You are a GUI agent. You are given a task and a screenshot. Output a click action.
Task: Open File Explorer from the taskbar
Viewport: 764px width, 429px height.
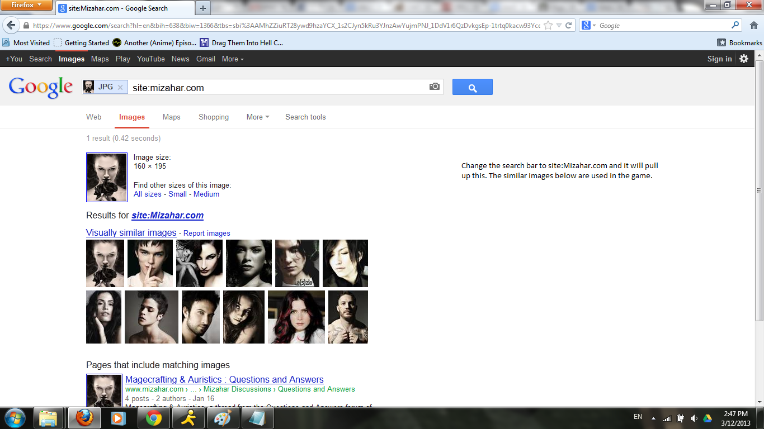(x=49, y=418)
